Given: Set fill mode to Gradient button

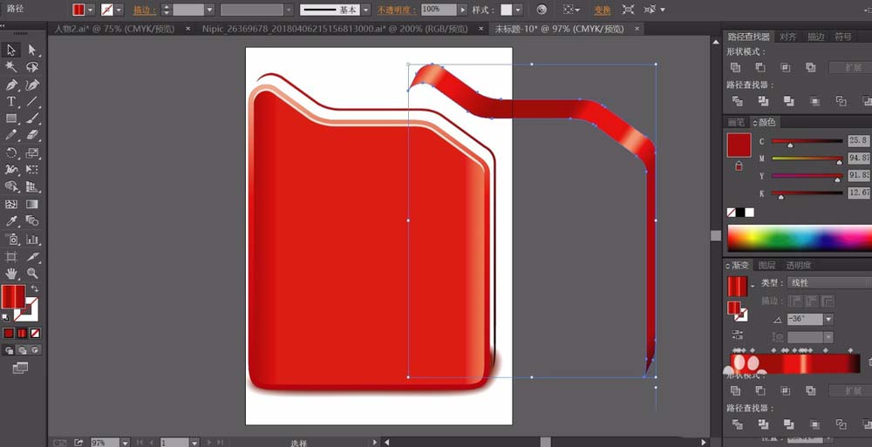Looking at the screenshot, I should click(x=22, y=333).
